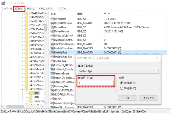Click the DXVA_WMV_NA value icon
This screenshot has width=171, height=114.
tap(52, 36)
